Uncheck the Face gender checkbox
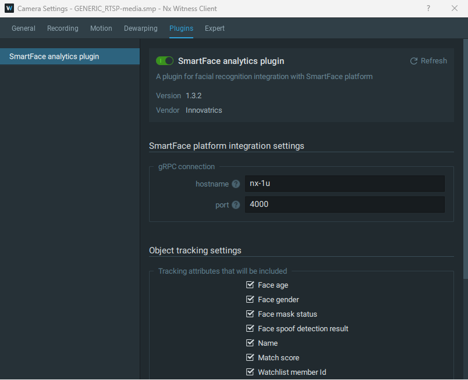Screen dimensions: 468x380 click(250, 300)
